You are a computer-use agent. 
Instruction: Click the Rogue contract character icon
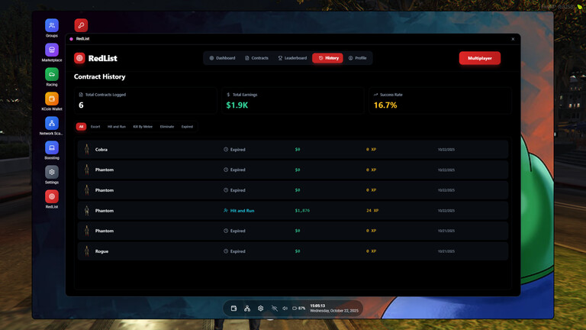[x=87, y=251]
